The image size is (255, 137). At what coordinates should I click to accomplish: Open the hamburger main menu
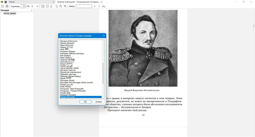pyautogui.click(x=6, y=2)
